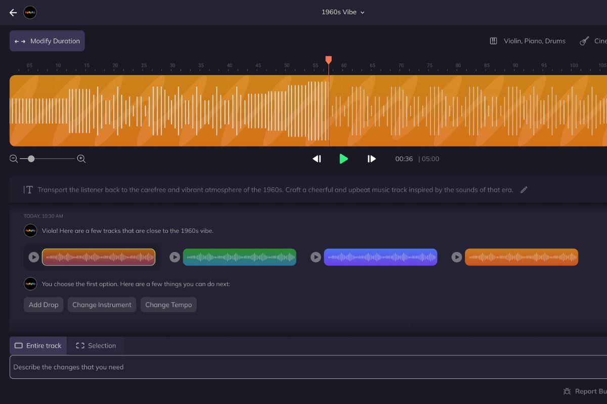Play the orange track option preview
The width and height of the screenshot is (607, 404).
[457, 257]
